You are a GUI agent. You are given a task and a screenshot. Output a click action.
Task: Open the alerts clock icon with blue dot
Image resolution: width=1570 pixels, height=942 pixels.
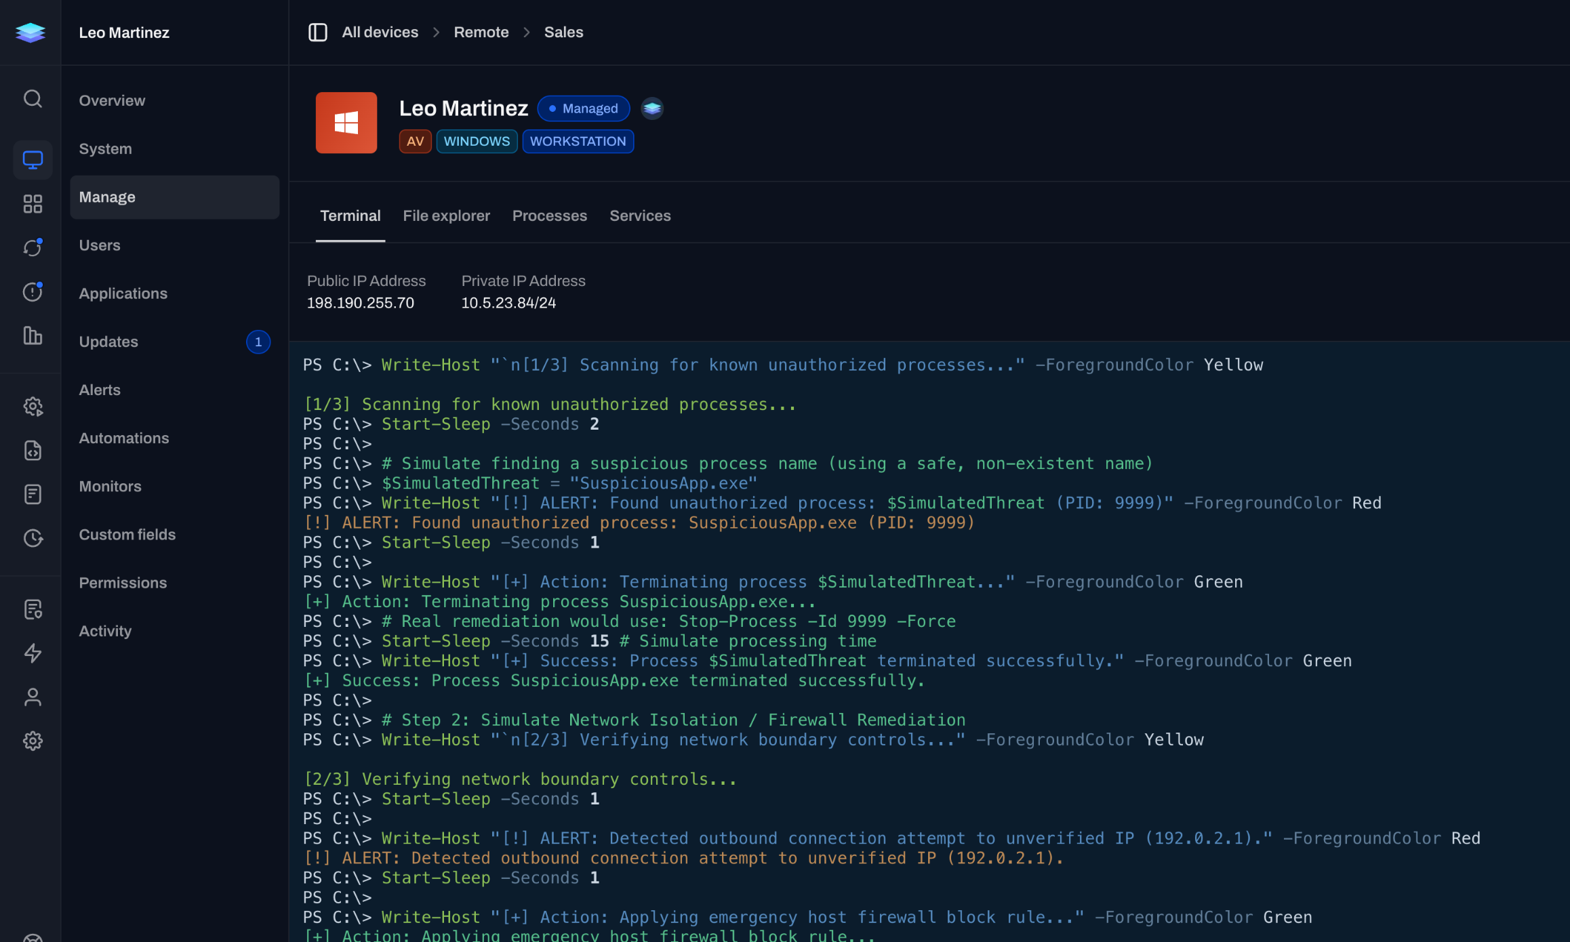33,291
